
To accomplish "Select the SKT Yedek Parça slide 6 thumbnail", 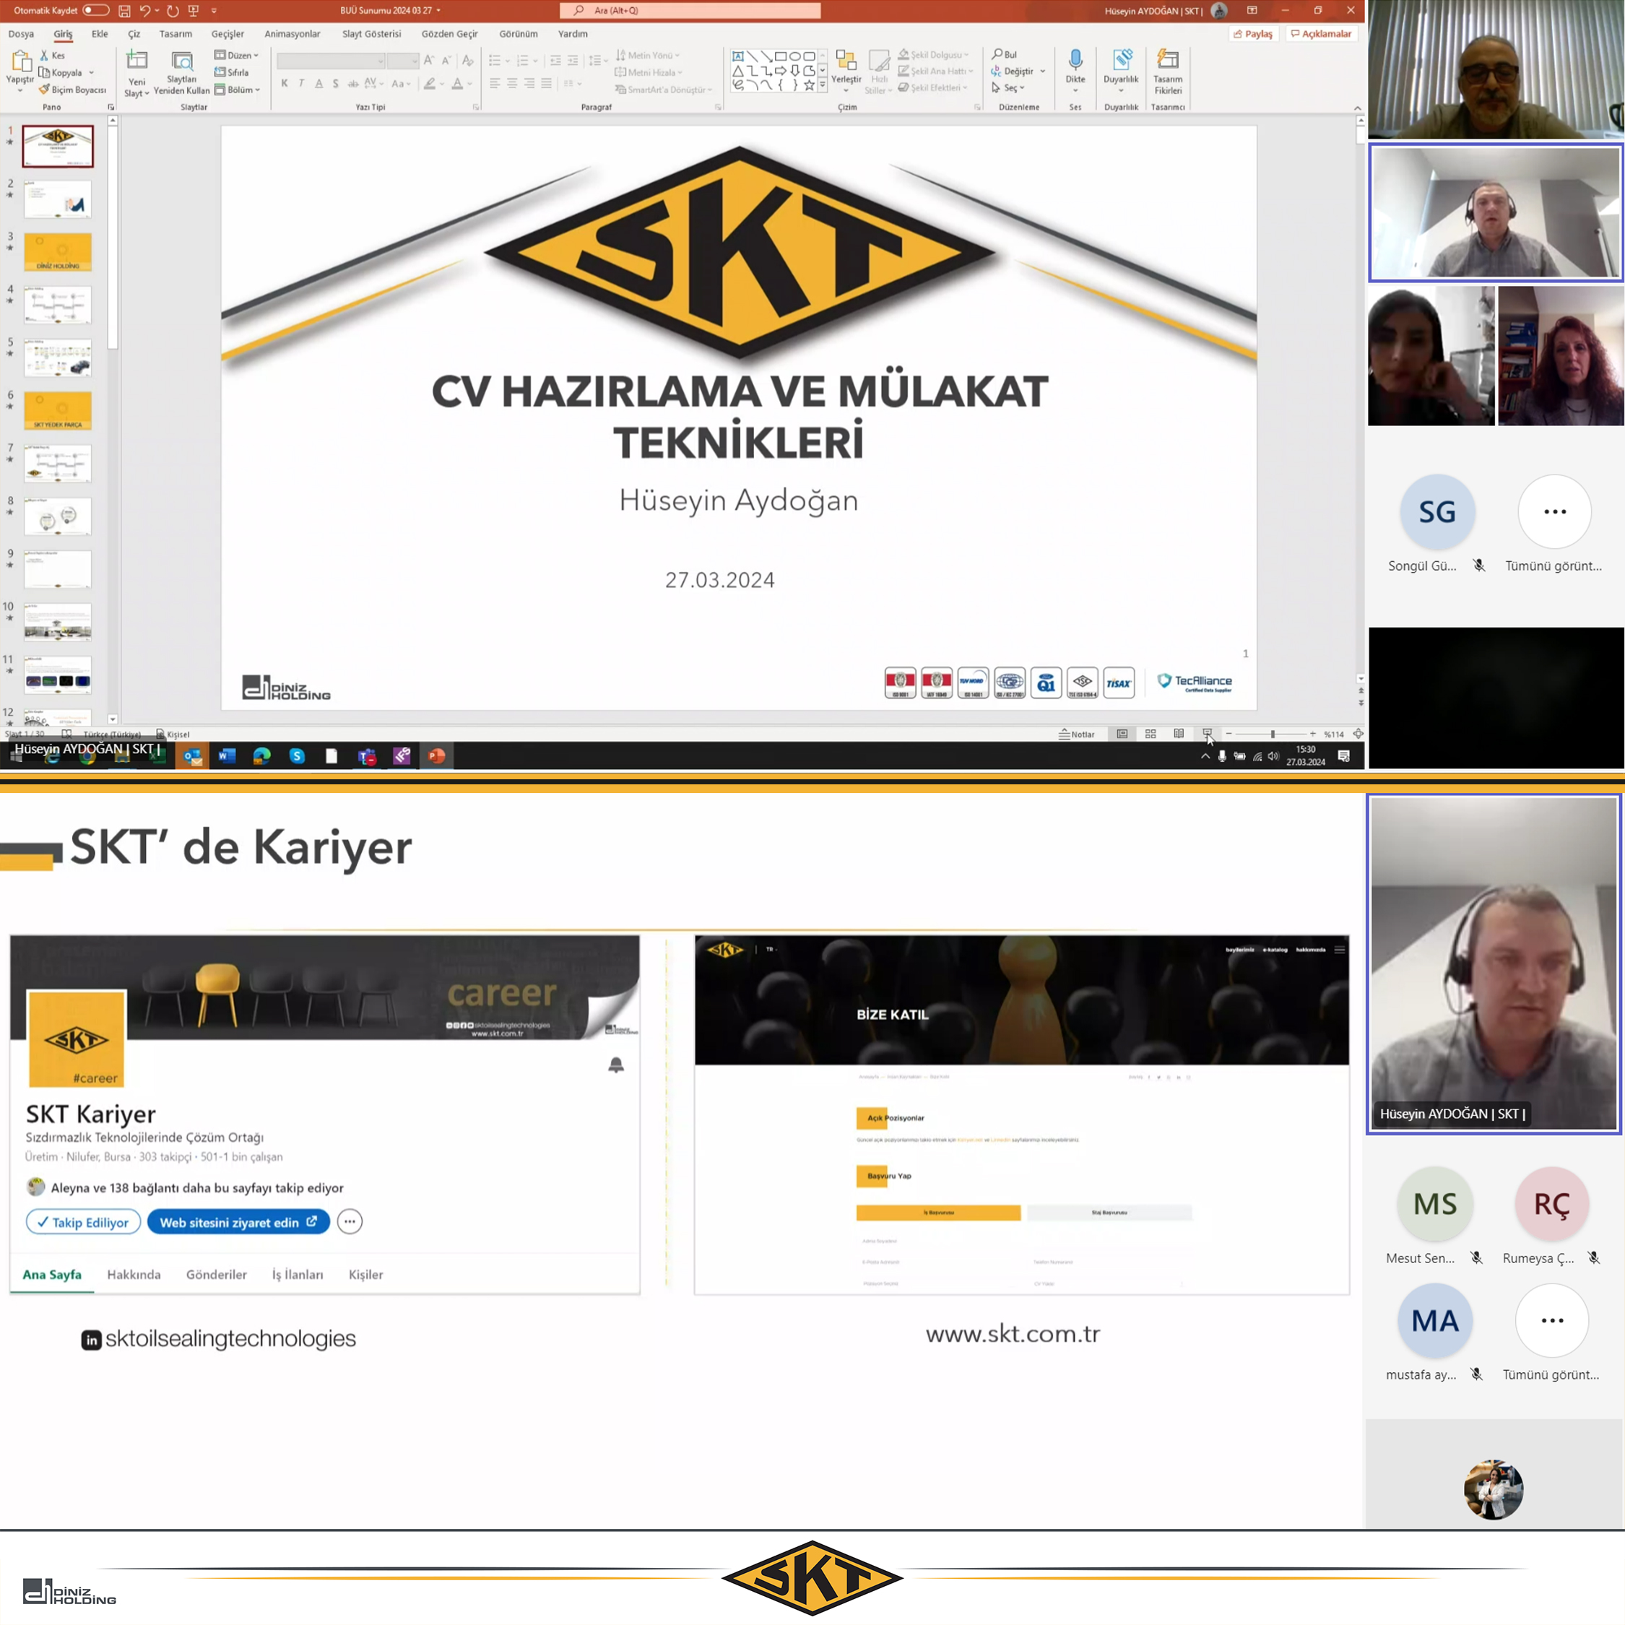I will [x=57, y=410].
